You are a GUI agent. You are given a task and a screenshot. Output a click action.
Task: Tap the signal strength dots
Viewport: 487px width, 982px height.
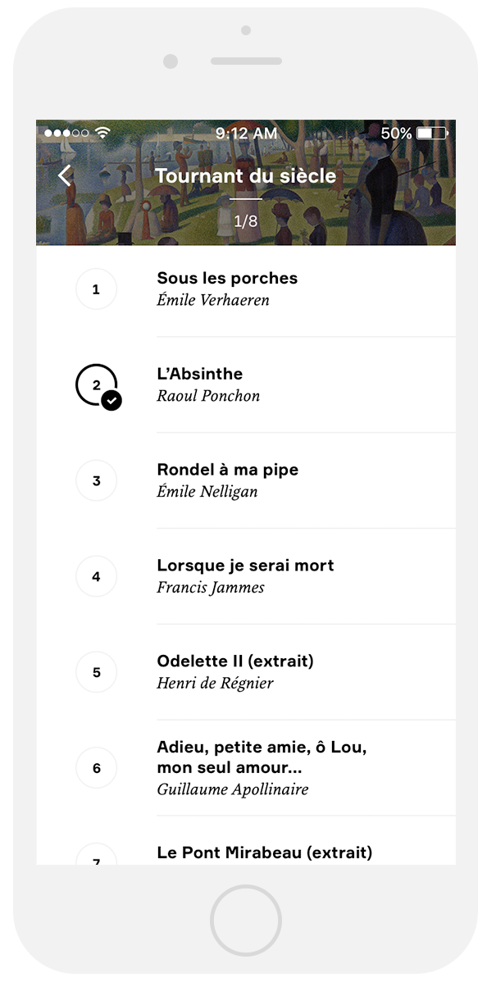[x=66, y=133]
